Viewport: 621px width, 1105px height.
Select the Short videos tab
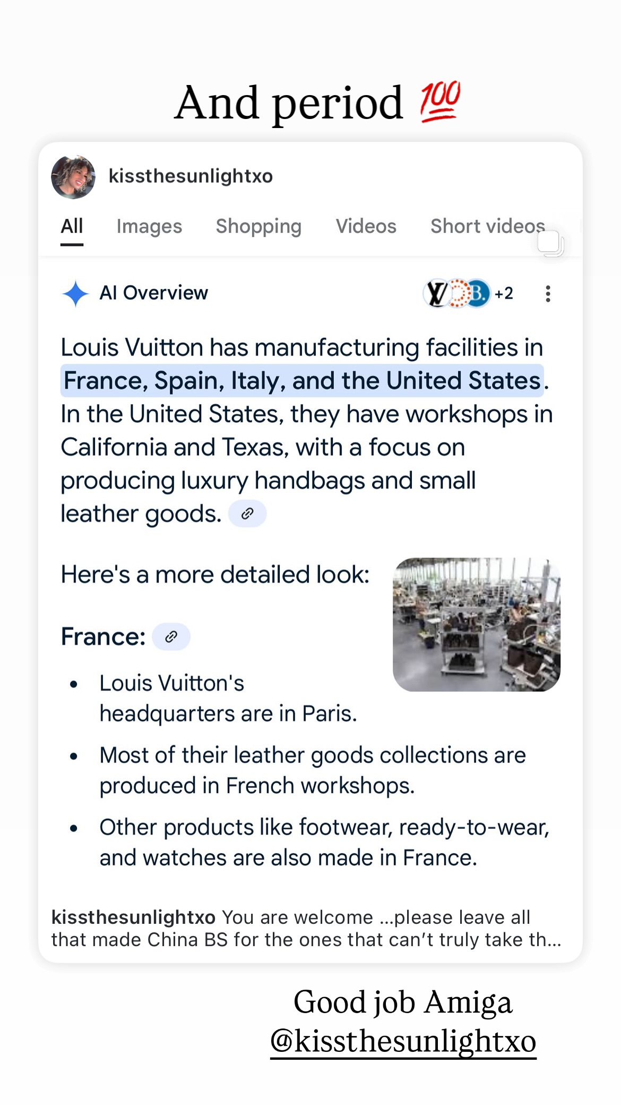click(x=488, y=226)
